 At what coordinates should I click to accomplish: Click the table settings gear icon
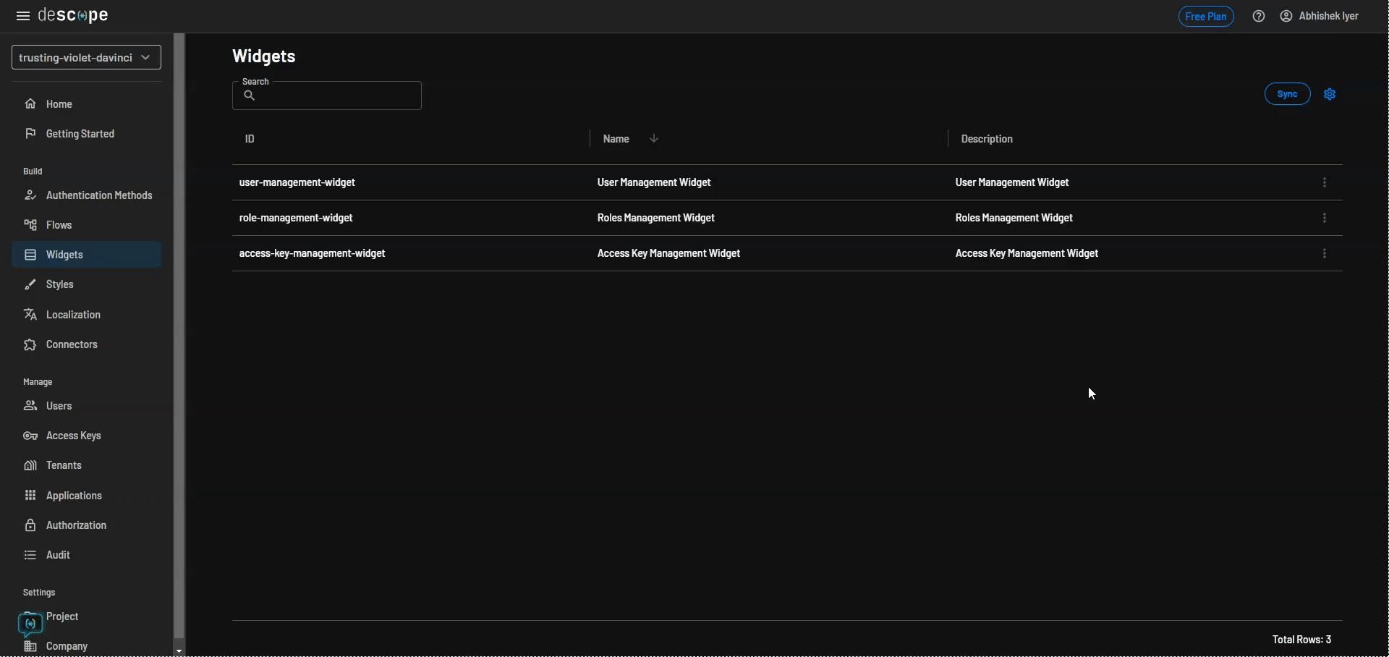point(1330,94)
